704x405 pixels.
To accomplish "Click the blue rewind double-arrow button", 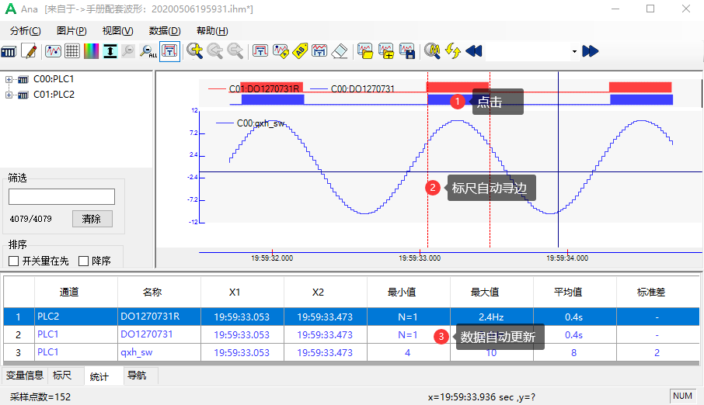I will 474,51.
